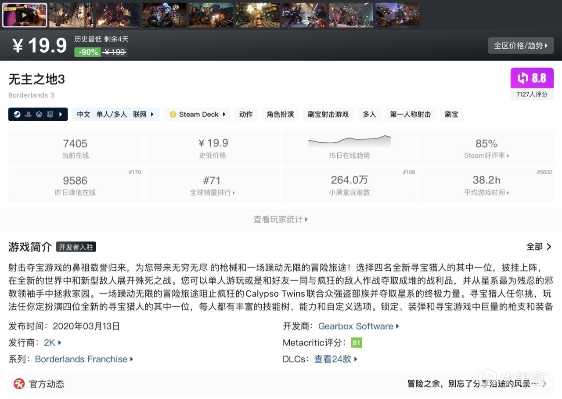
Task: Click the green Metacritic 81 score badge
Action: point(357,342)
